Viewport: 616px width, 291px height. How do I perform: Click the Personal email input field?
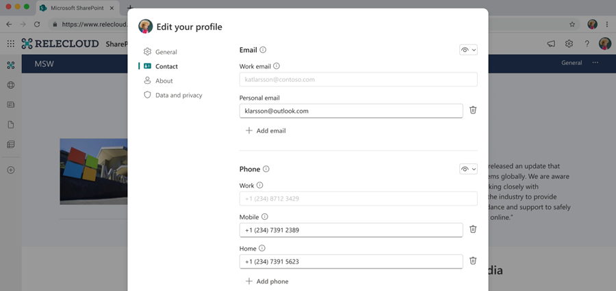point(350,110)
